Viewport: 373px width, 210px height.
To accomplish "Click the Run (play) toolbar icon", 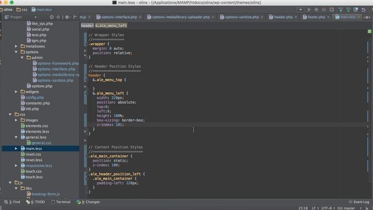I will point(309,10).
